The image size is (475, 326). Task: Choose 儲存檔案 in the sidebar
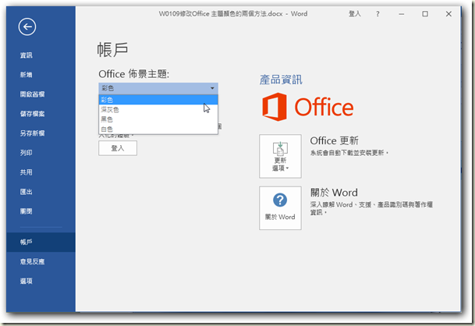point(33,114)
